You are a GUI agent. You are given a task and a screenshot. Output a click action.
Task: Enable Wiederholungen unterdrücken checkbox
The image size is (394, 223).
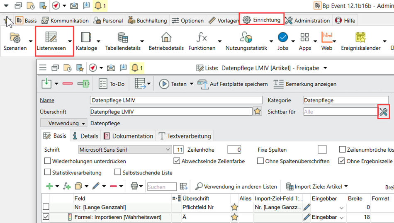47,161
